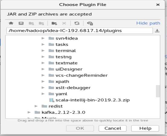Viewport: 167px width, 136px height.
Task: Toggle show hidden files and directories icon
Action: [x=90, y=23]
